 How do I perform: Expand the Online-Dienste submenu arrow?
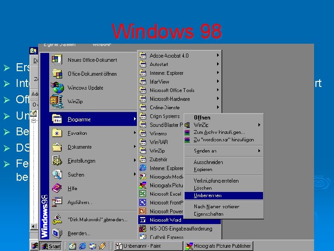click(218, 107)
